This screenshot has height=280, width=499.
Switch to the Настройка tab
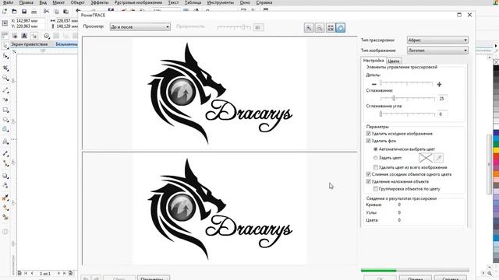coord(373,61)
